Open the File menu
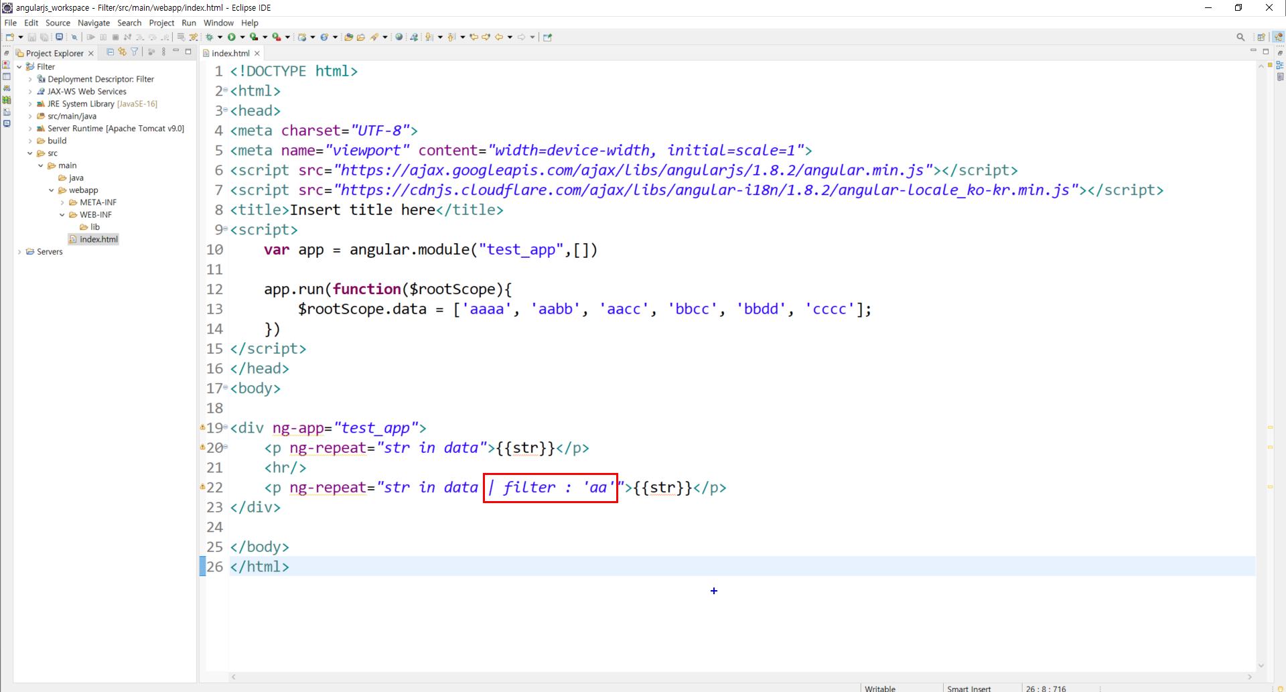This screenshot has width=1286, height=692. (x=11, y=23)
